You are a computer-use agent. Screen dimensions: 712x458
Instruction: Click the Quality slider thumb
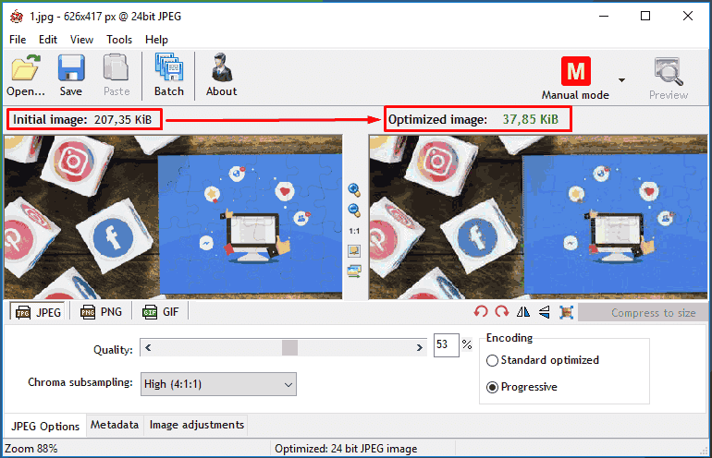[289, 348]
